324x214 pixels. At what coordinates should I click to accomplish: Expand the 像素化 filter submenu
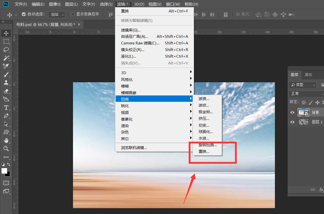point(155,119)
